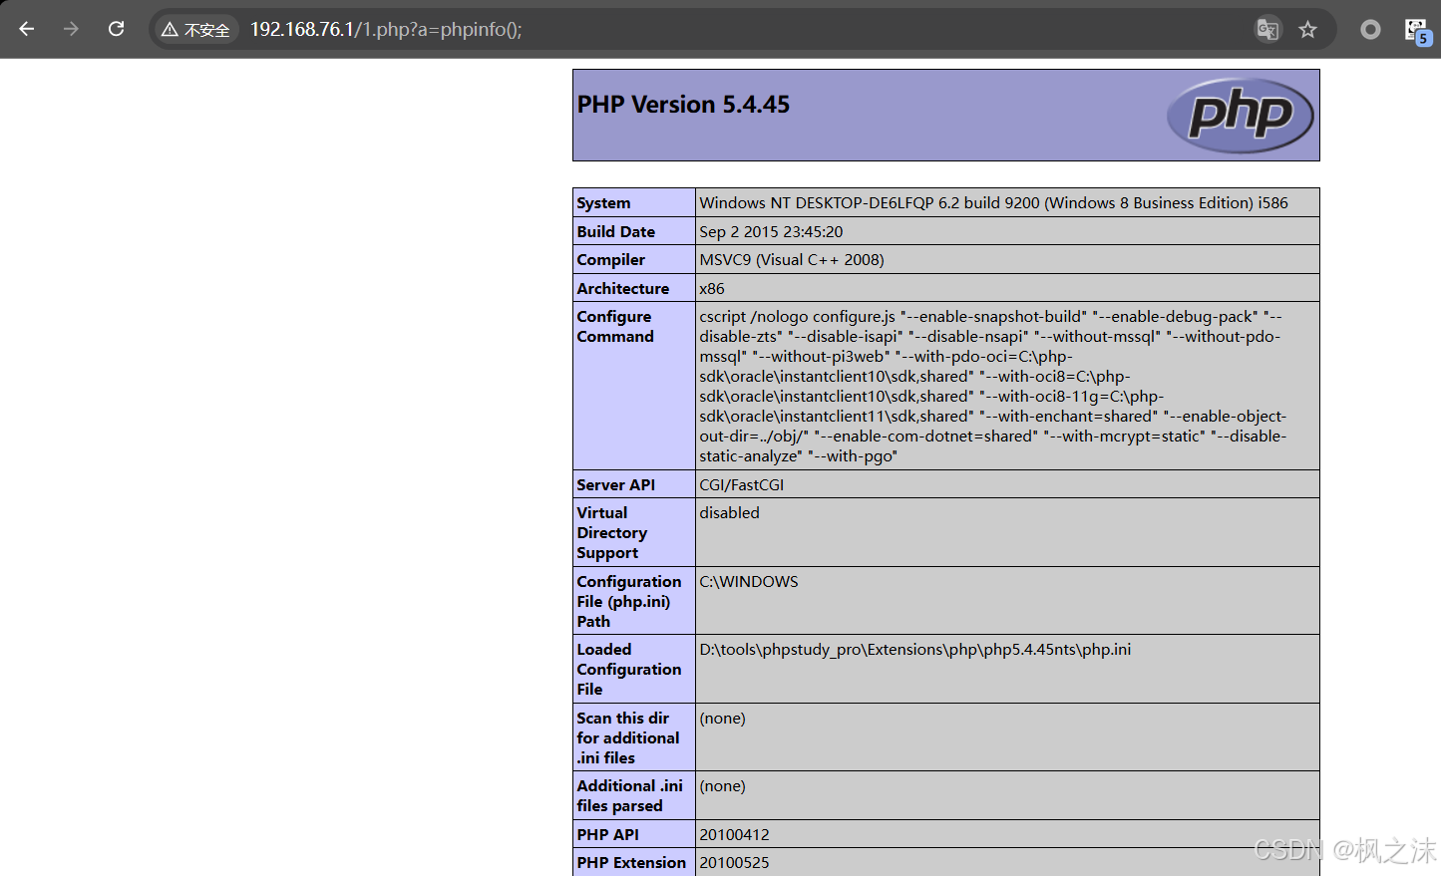This screenshot has height=876, width=1441.
Task: Select the Architecture label cell
Action: click(634, 288)
